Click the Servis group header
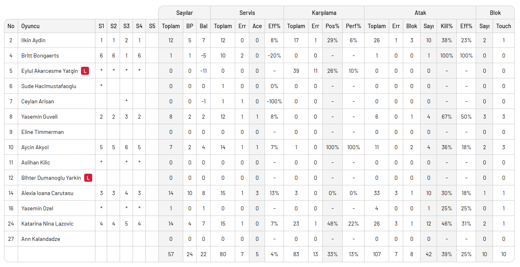Image resolution: width=520 pixels, height=267 pixels. pos(247,13)
